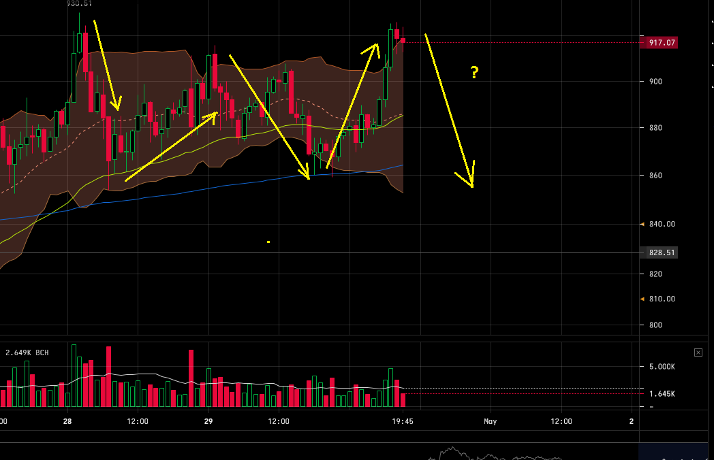The width and height of the screenshot is (714, 460).
Task: Select the orange alert arrow at 840.00
Action: [642, 225]
